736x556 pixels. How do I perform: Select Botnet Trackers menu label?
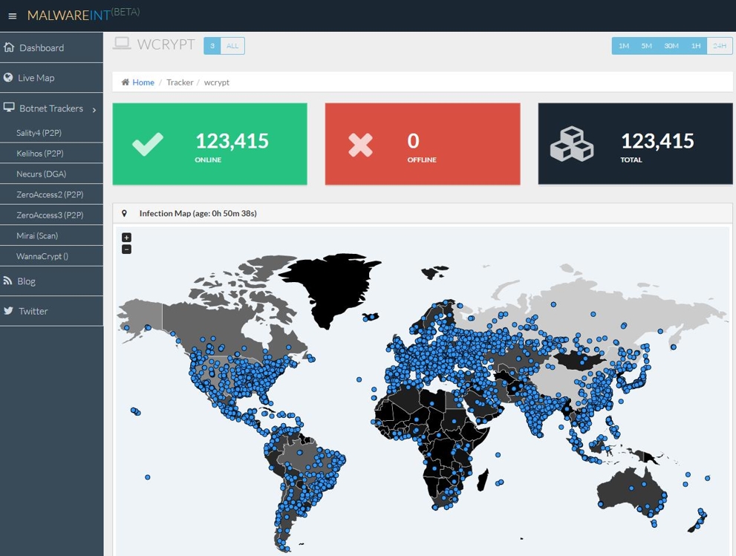(x=51, y=108)
